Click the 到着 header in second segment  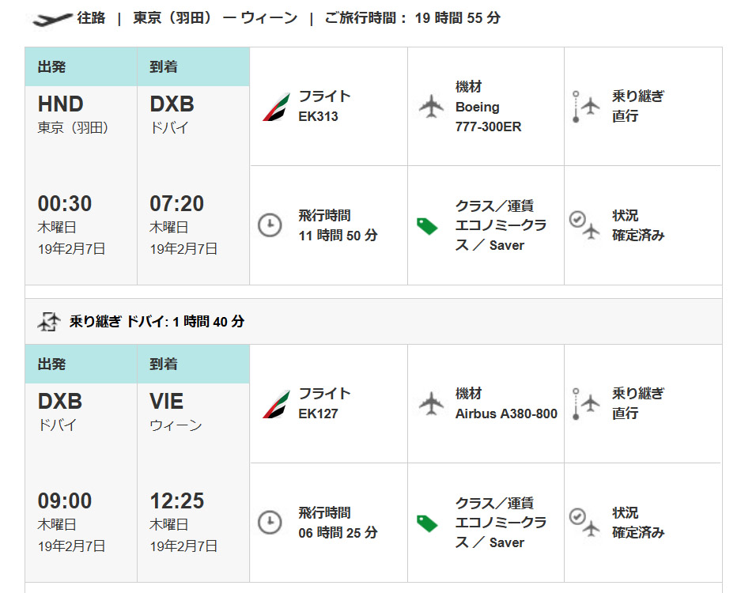click(x=164, y=364)
